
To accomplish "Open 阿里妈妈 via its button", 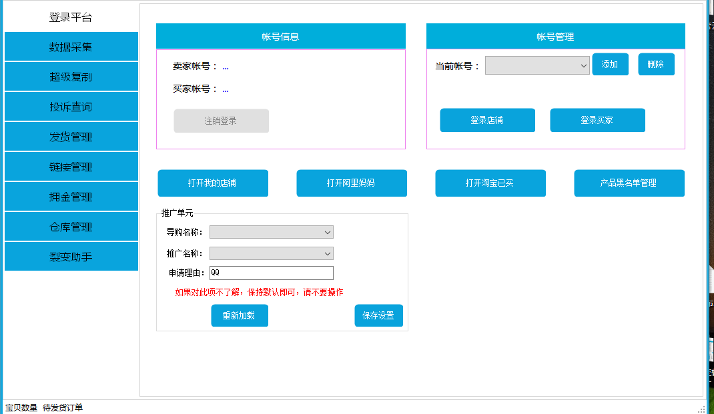I will click(x=351, y=183).
